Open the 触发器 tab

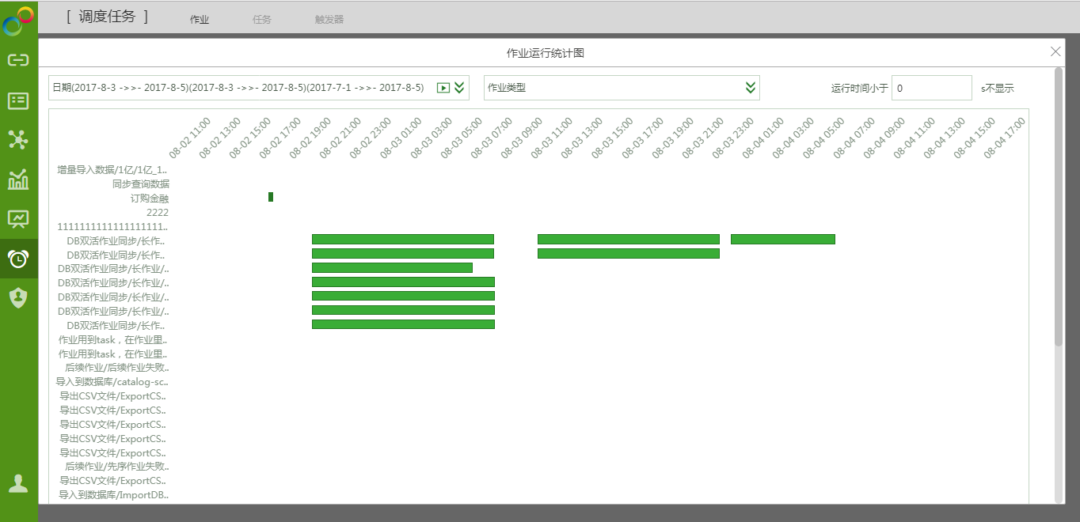tap(329, 20)
